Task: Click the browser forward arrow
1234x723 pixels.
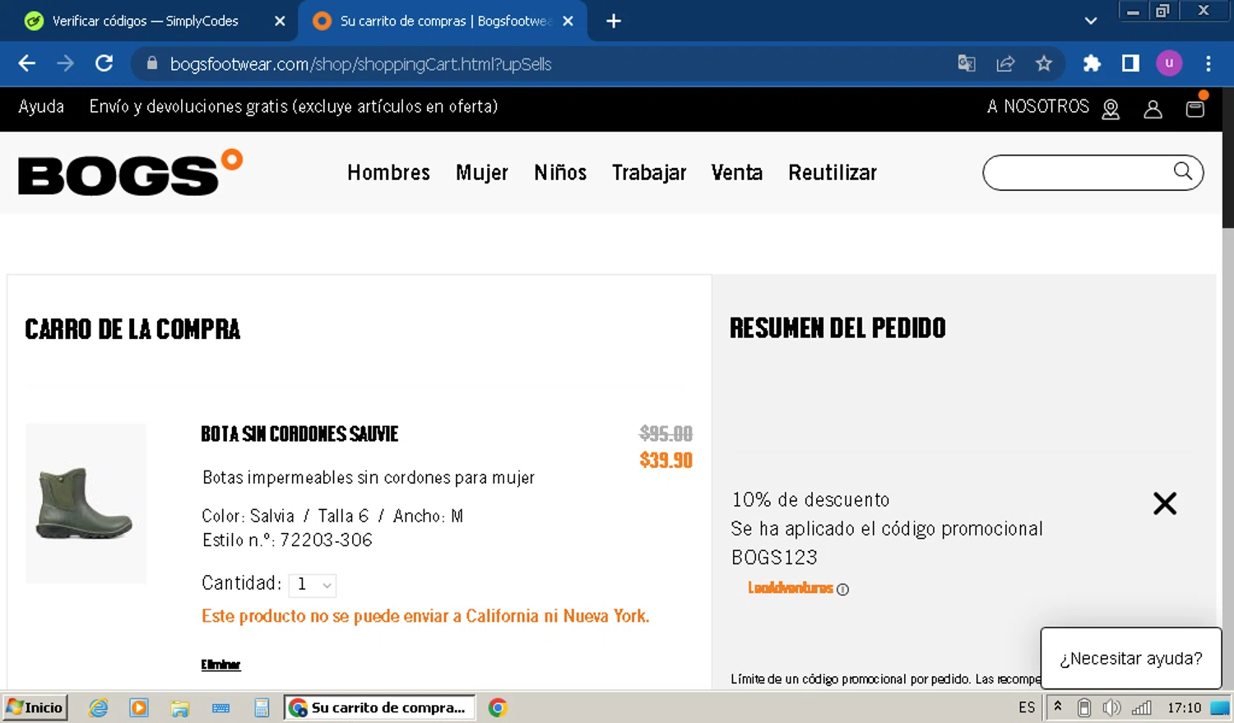Action: pyautogui.click(x=65, y=63)
